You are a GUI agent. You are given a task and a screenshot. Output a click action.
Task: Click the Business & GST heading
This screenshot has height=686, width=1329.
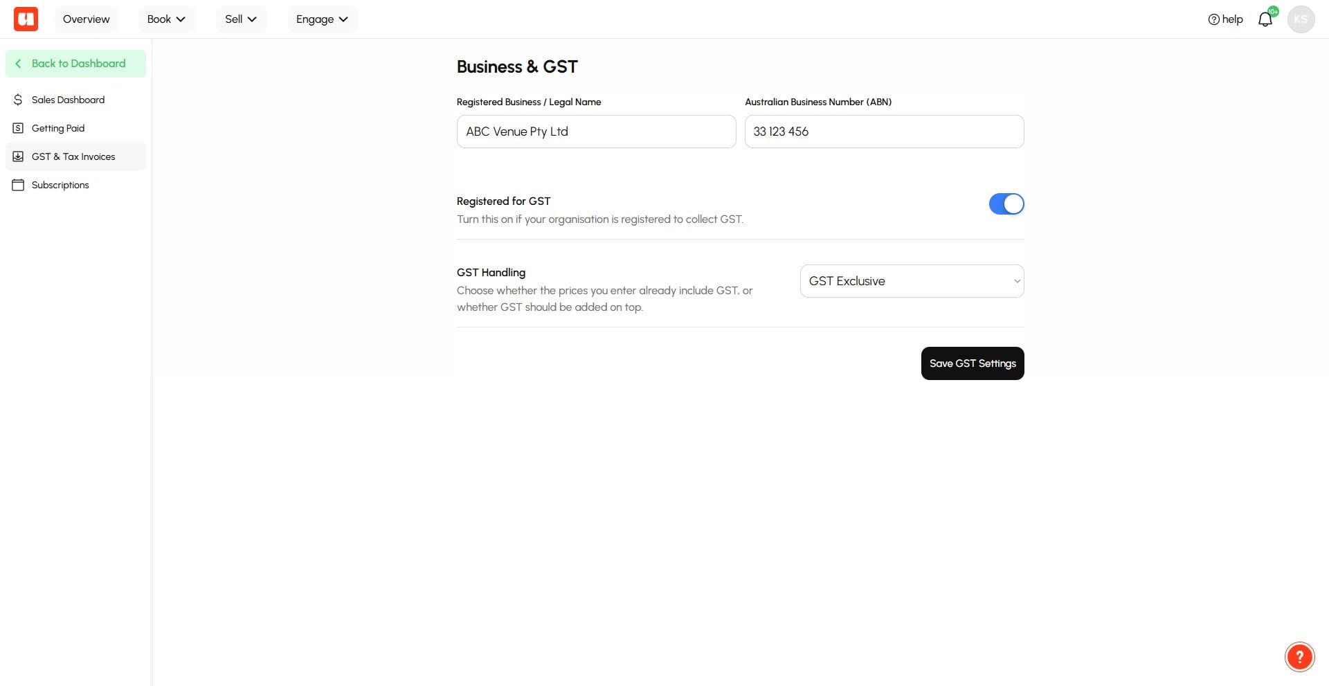[517, 67]
